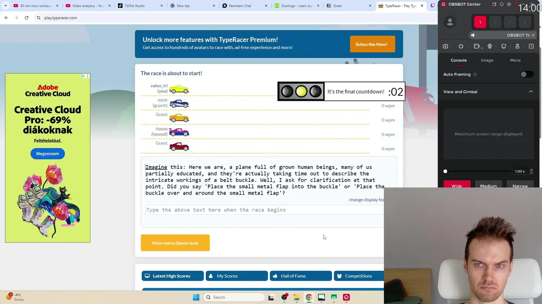Open the Hall of Fame tab
The height and width of the screenshot is (304, 542).
coord(301,276)
